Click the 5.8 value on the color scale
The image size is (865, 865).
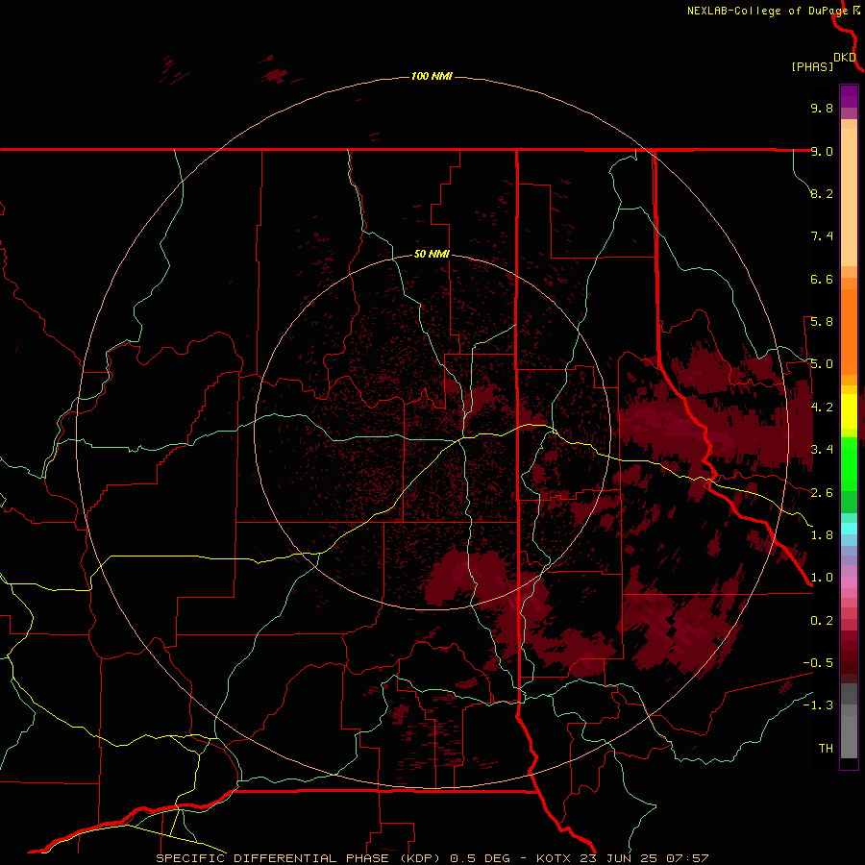click(822, 322)
